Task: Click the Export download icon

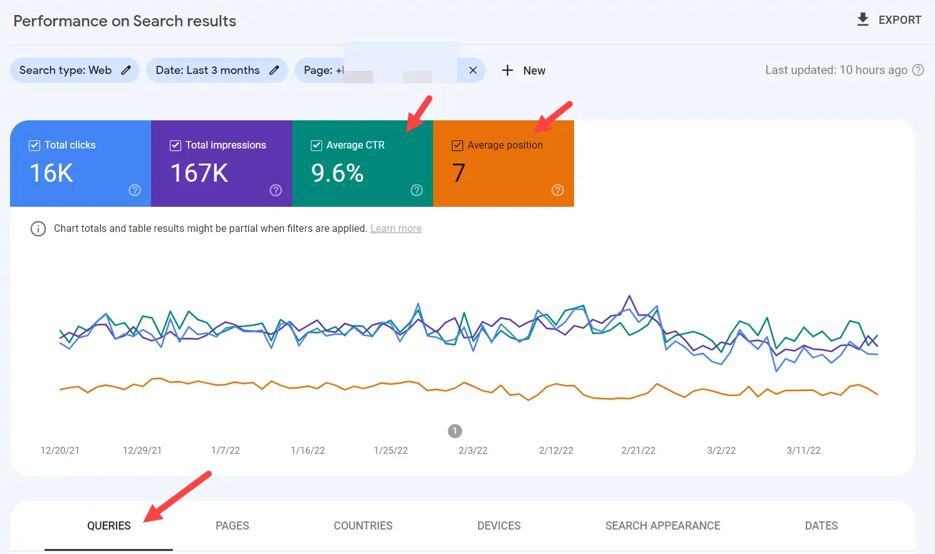Action: pos(863,19)
